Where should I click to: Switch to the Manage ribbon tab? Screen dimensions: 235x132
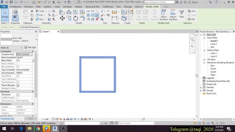point(128,7)
